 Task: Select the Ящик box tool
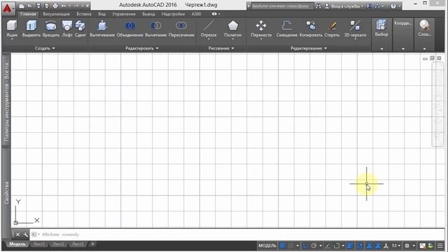12,29
